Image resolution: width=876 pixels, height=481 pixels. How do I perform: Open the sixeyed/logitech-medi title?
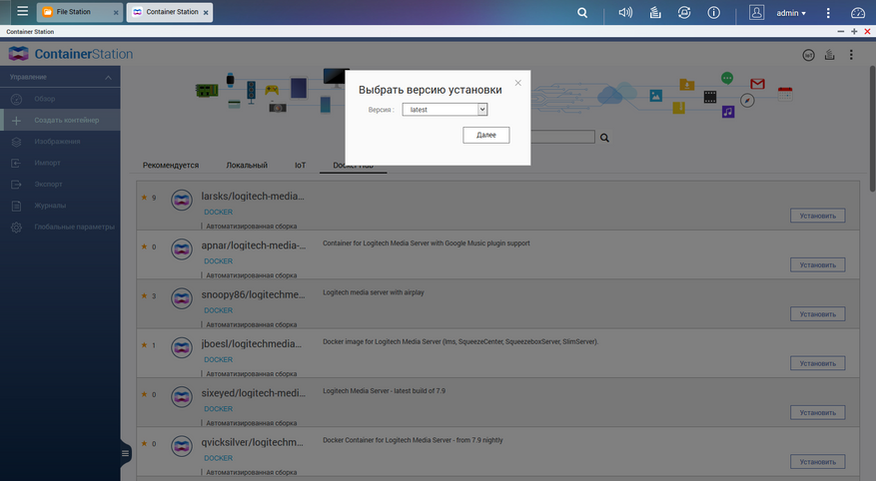(253, 393)
